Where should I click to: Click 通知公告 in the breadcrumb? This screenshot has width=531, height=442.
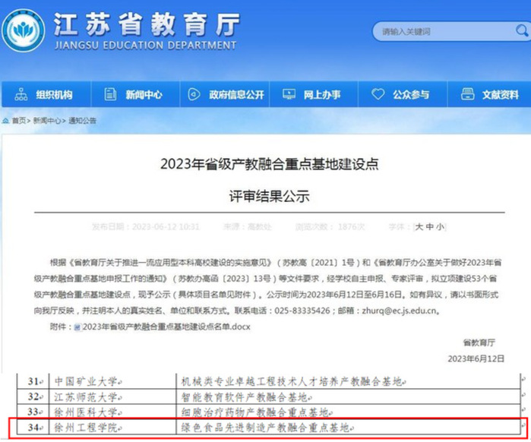84,122
